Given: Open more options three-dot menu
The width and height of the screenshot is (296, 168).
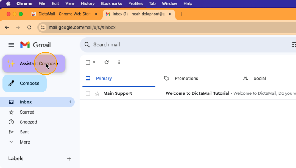Looking at the screenshot, I should (119, 62).
